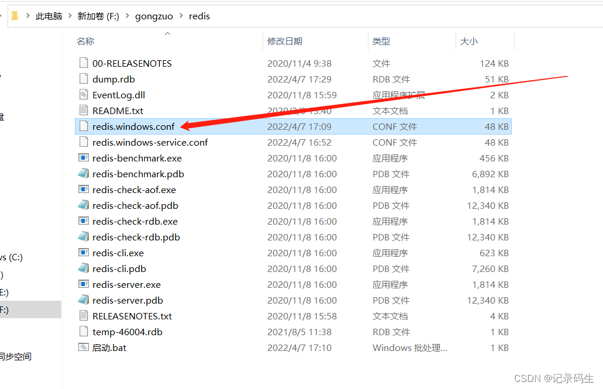Image resolution: width=603 pixels, height=389 pixels.
Task: Click the redis-cli.pdb file icon
Action: pyautogui.click(x=84, y=268)
